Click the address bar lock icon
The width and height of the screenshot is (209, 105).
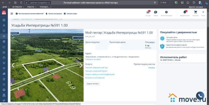pos(27,3)
